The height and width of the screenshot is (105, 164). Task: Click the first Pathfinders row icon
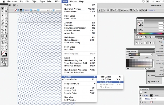tap(137, 42)
